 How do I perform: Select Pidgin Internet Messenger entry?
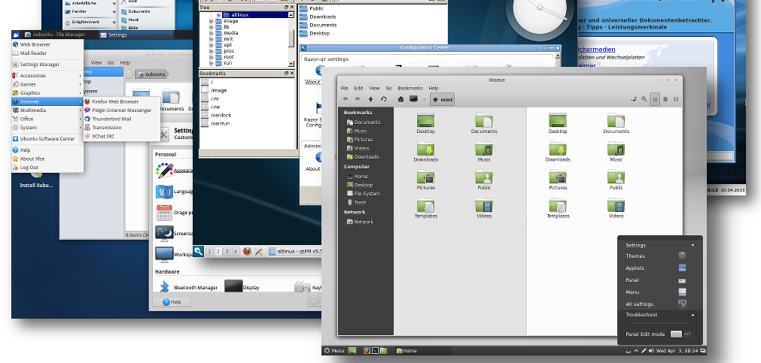click(x=122, y=110)
